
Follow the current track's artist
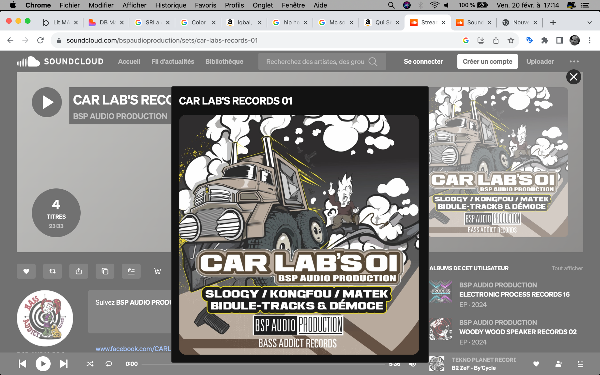click(559, 364)
